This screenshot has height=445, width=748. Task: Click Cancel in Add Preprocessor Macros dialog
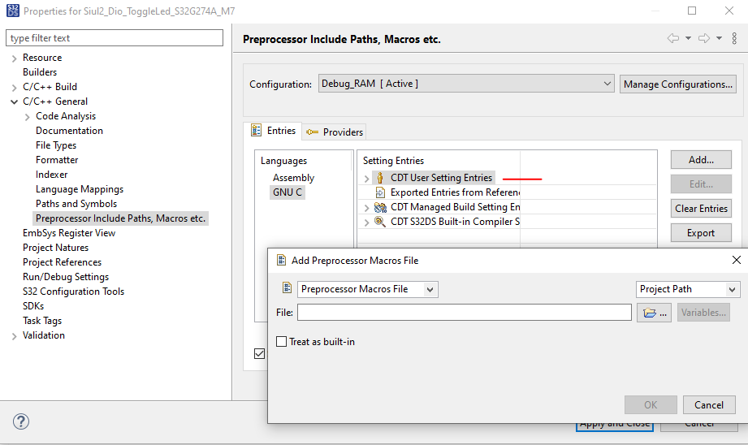[709, 404]
